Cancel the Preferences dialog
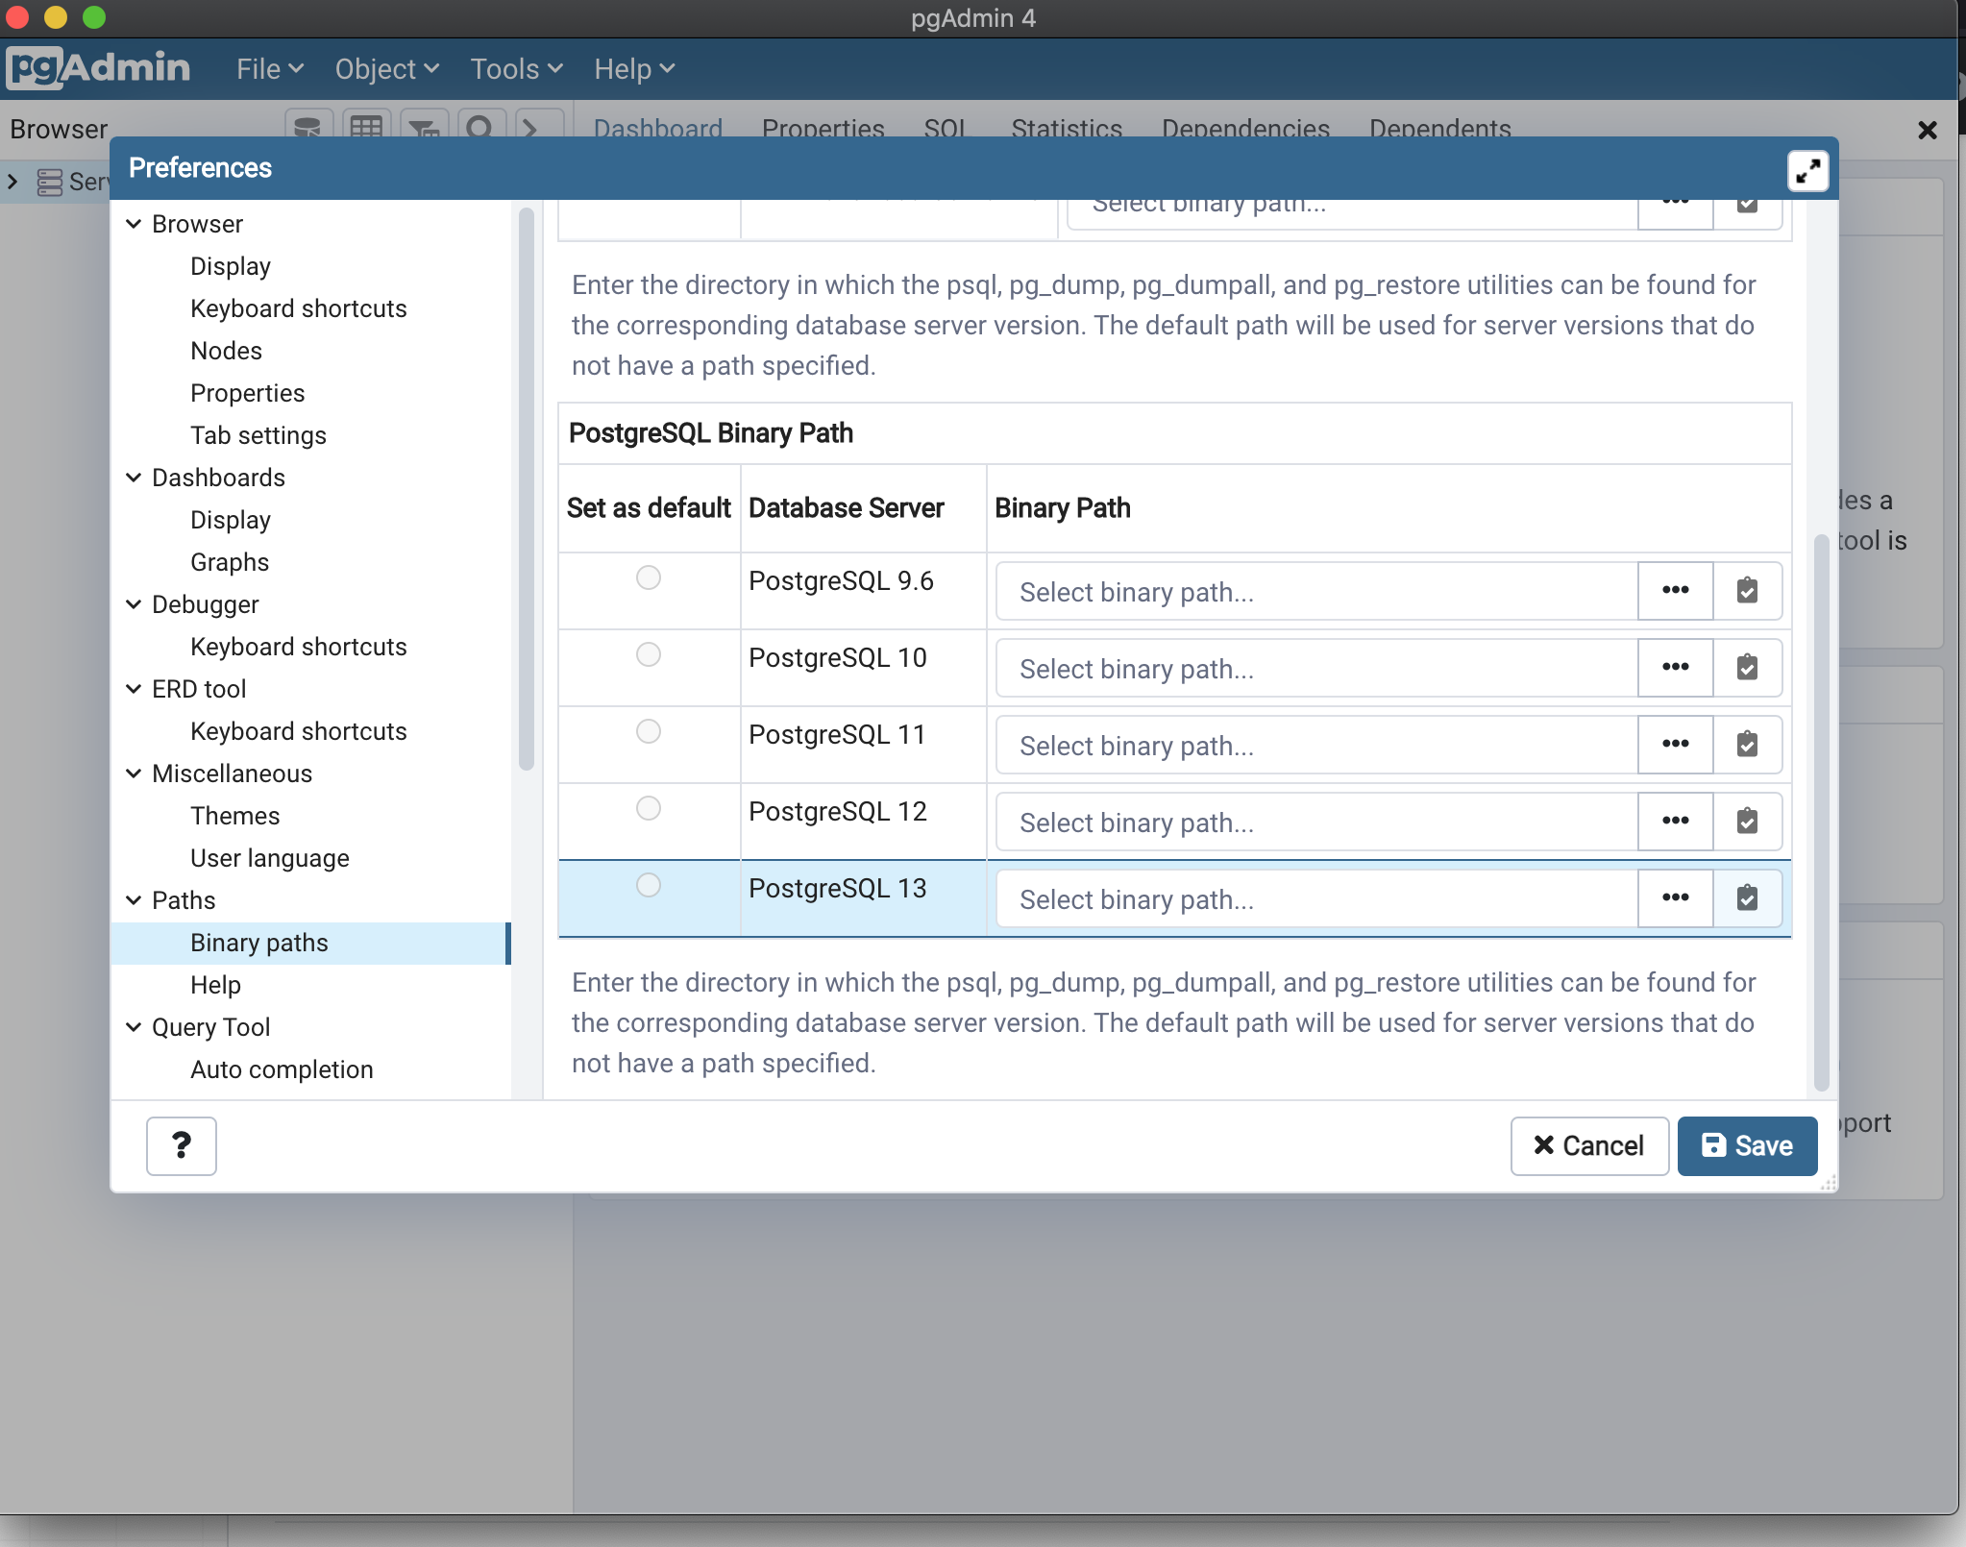1966x1547 pixels. tap(1588, 1145)
